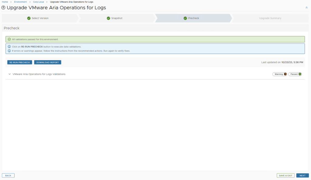Go to the Snapshot step
The width and height of the screenshot is (311, 180).
coord(117,18)
